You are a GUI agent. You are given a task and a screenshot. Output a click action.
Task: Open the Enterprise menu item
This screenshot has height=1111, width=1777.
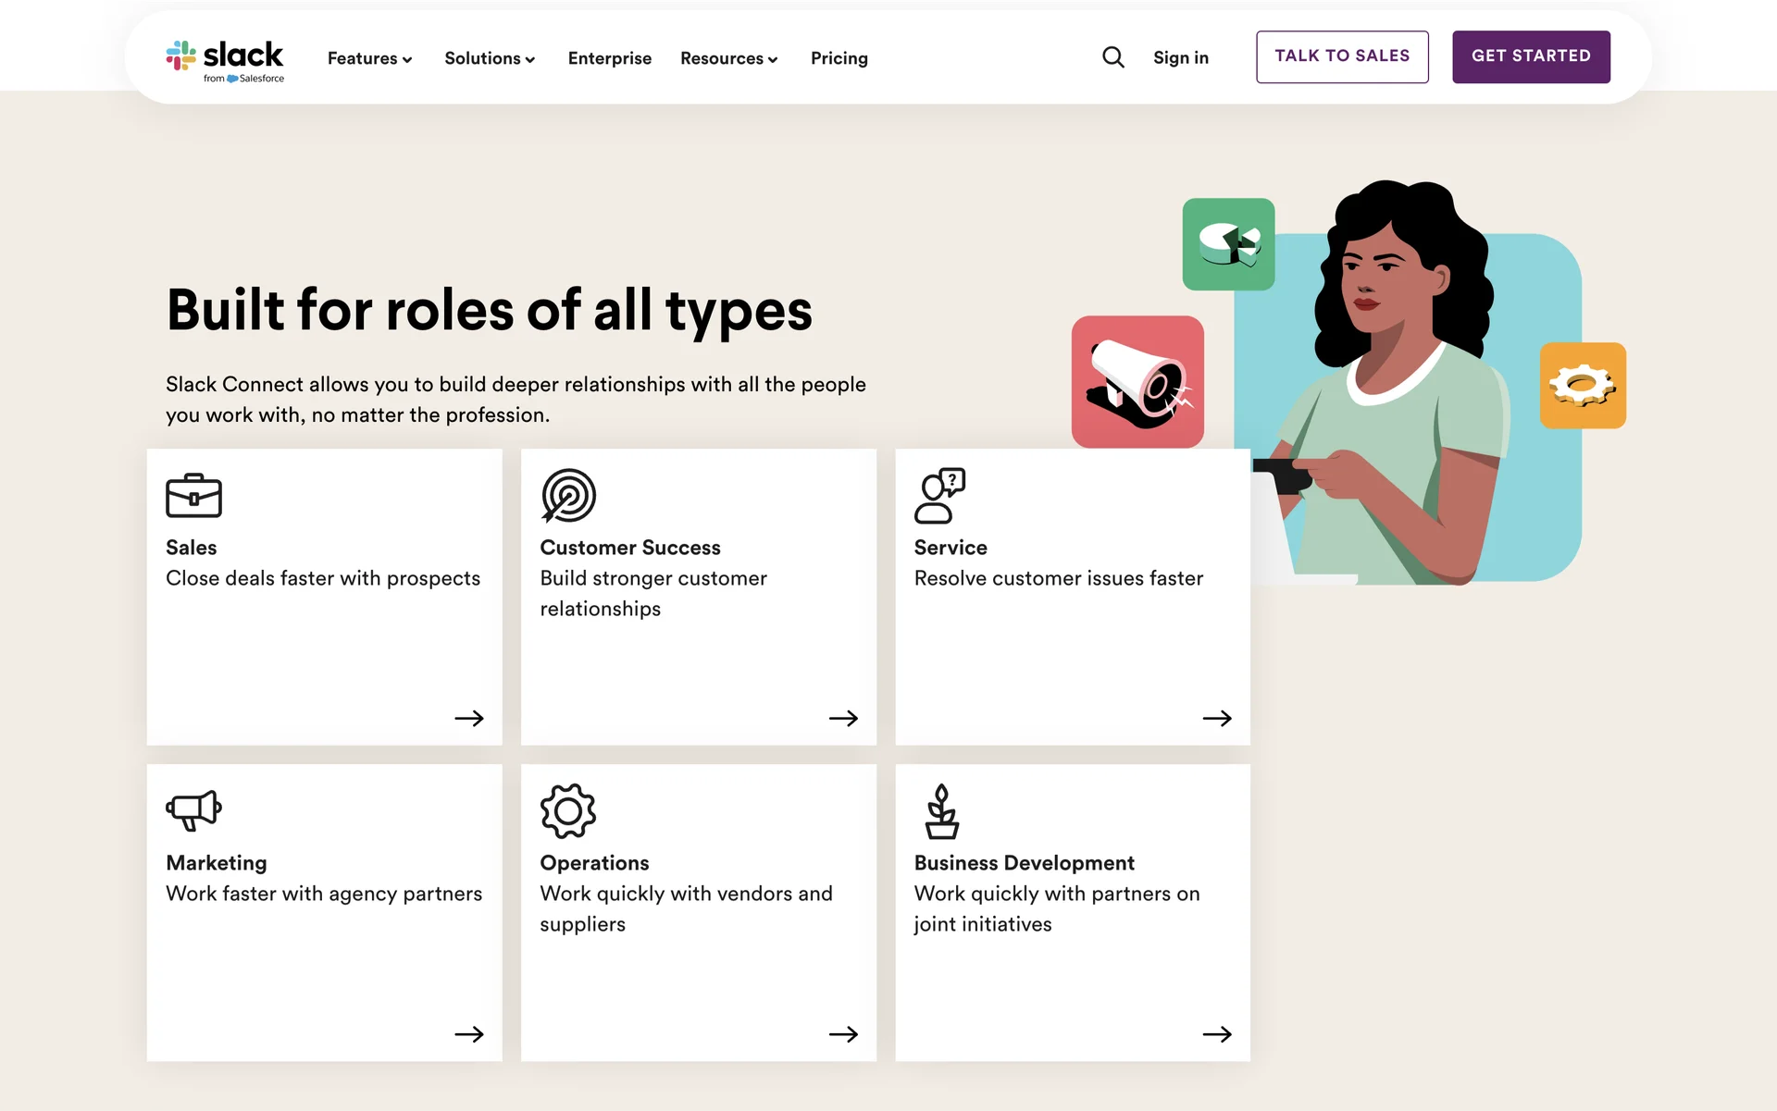click(x=609, y=58)
